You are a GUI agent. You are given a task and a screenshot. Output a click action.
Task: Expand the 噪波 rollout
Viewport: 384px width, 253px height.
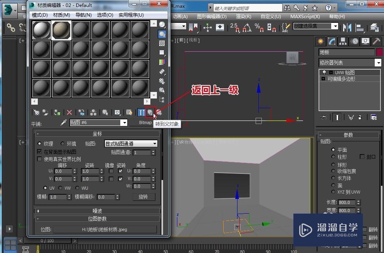coord(97,211)
